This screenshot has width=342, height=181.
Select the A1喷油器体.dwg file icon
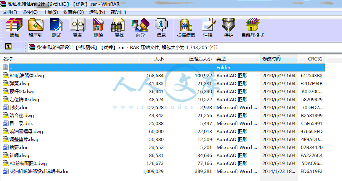pos(6,76)
